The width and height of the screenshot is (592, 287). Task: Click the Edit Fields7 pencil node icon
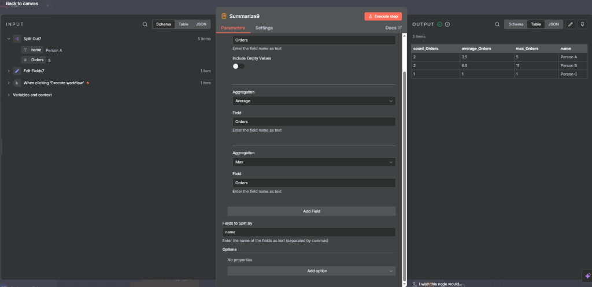[x=17, y=71]
